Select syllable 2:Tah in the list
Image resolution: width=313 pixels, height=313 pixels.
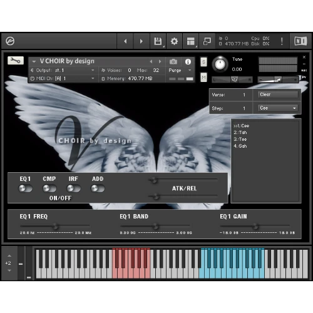click(x=240, y=133)
